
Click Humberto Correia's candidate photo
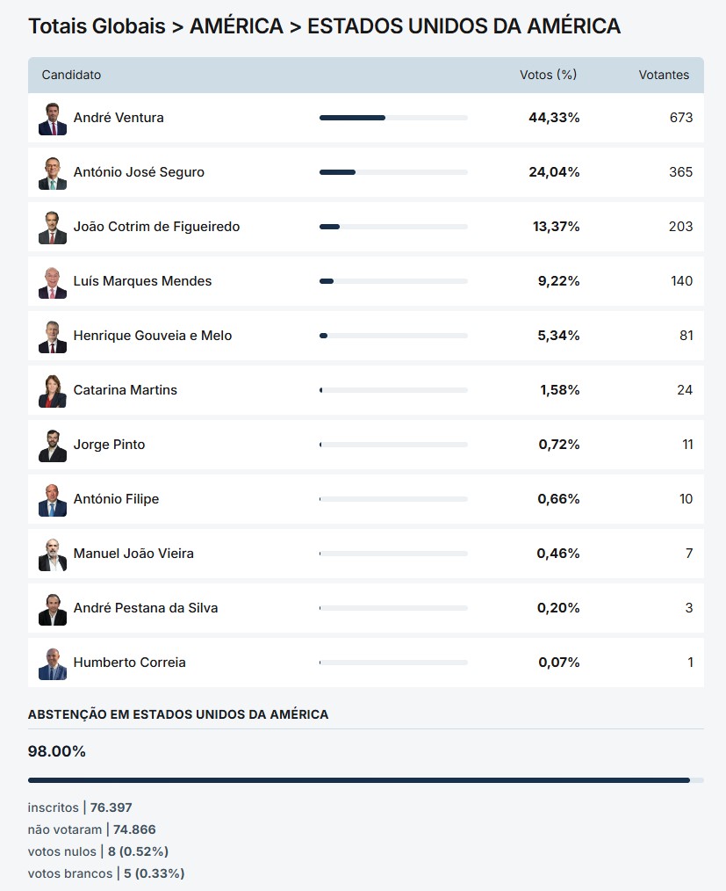pyautogui.click(x=53, y=663)
